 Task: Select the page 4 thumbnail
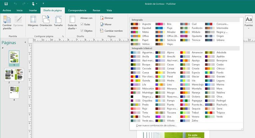coord(14,92)
